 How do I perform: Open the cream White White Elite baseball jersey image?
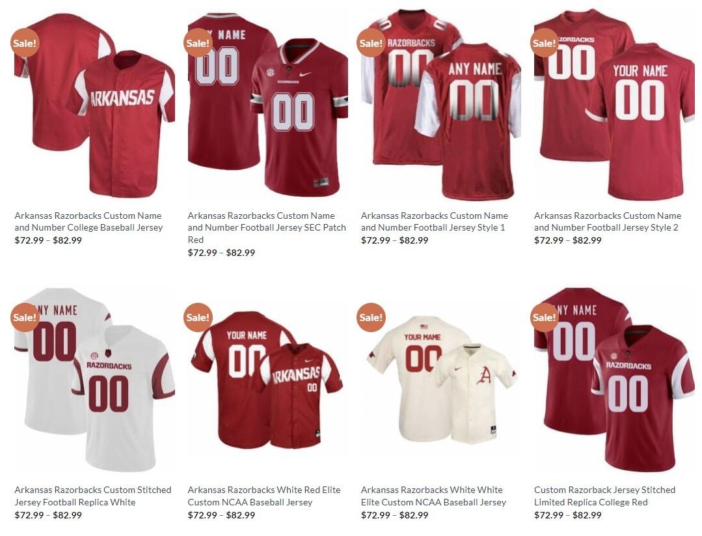pyautogui.click(x=441, y=380)
